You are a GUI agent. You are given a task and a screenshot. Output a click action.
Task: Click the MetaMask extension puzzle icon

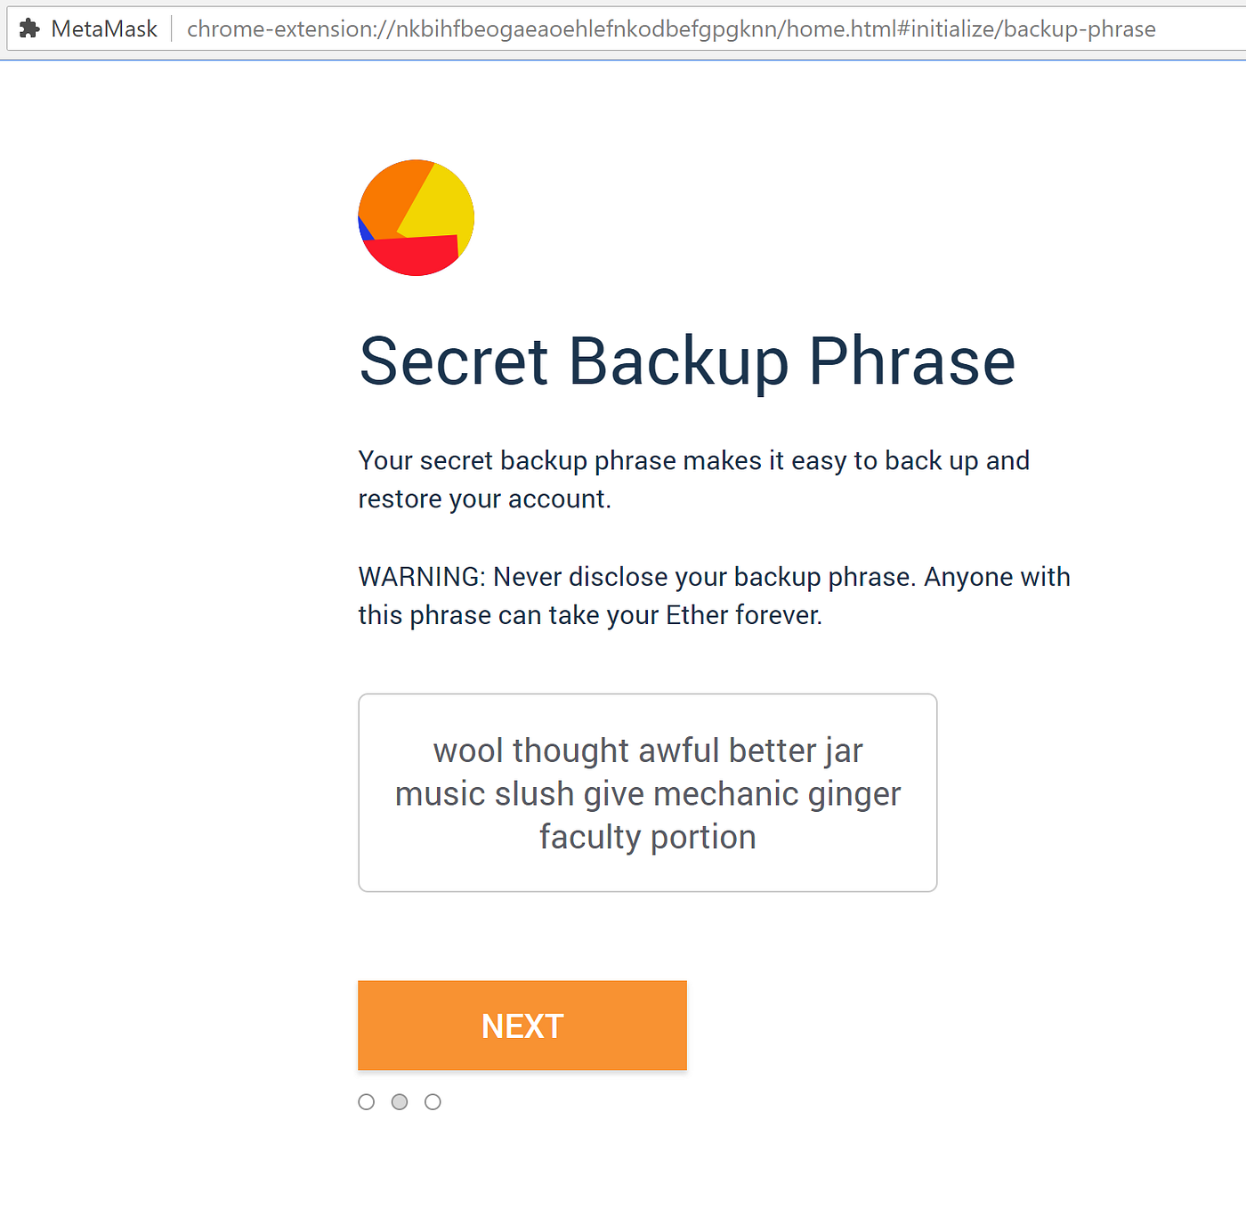29,28
